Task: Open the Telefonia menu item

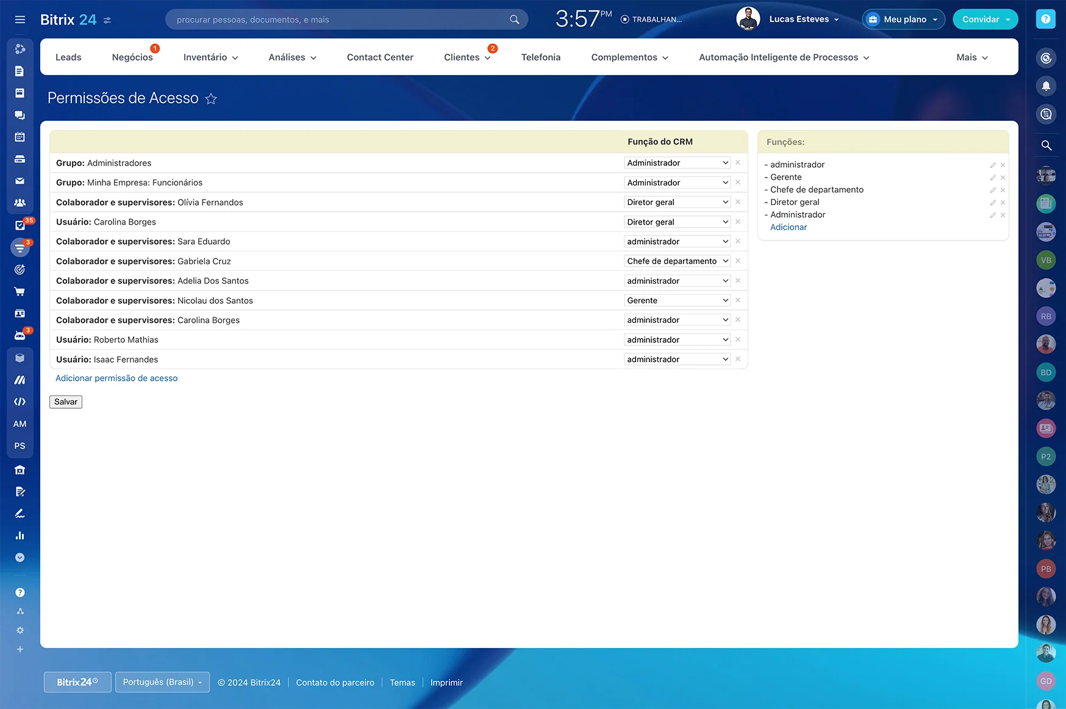Action: 540,57
